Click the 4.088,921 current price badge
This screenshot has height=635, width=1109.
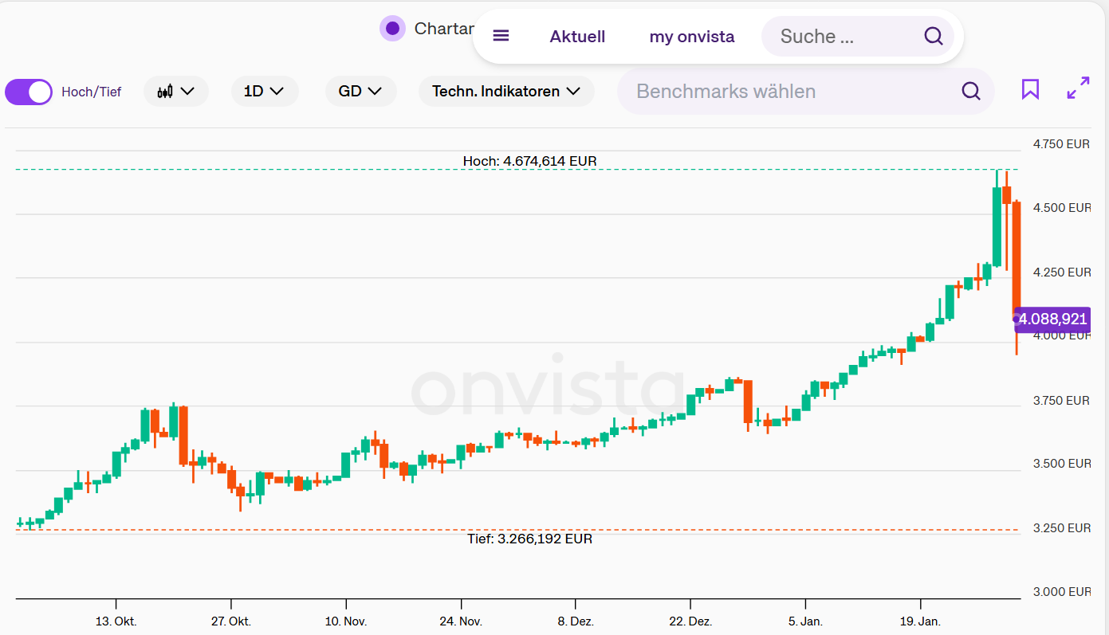[1052, 319]
